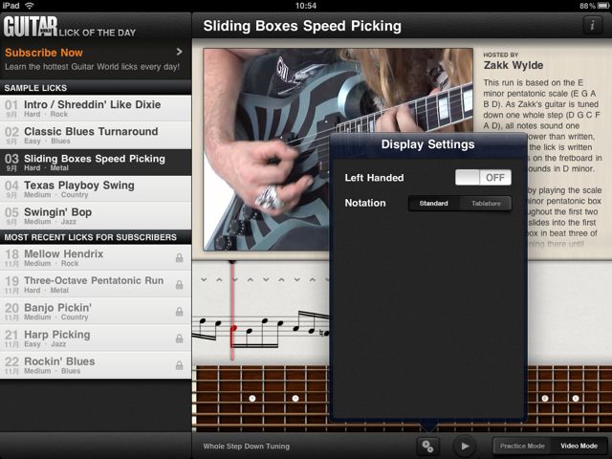Tap the Display Settings popup title
This screenshot has height=459, width=612.
tap(427, 144)
